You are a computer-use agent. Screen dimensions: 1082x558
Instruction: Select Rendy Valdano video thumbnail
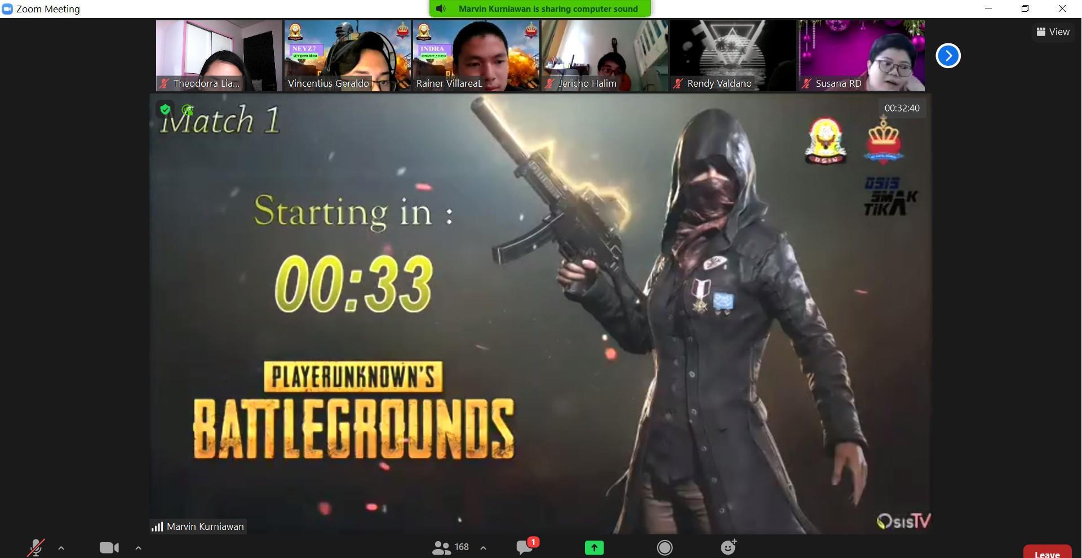pos(733,56)
